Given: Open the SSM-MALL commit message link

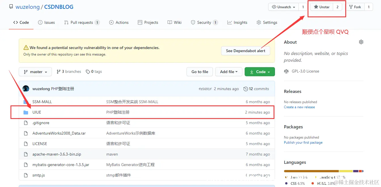Looking at the screenshot, I should tap(132, 102).
